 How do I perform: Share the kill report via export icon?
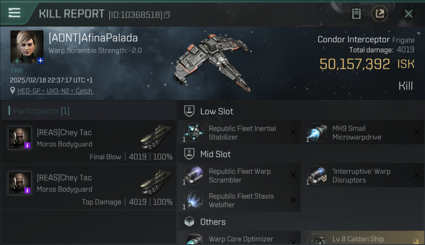[x=380, y=14]
